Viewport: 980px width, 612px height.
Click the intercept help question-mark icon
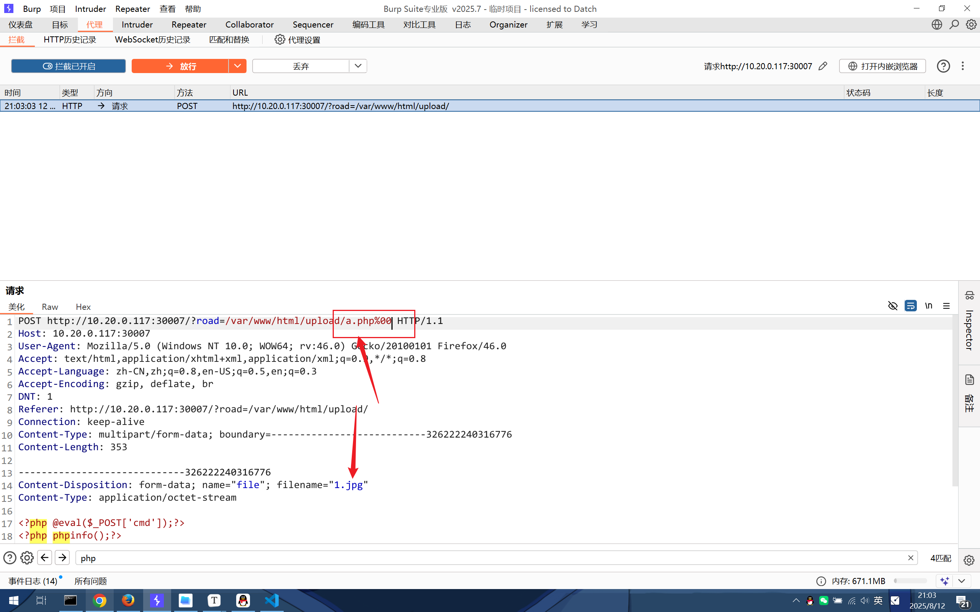coord(943,66)
